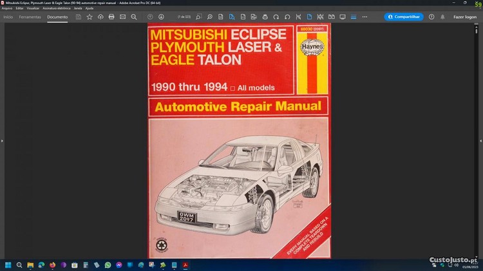
Task: Open the notifications bell
Action: click(441, 17)
